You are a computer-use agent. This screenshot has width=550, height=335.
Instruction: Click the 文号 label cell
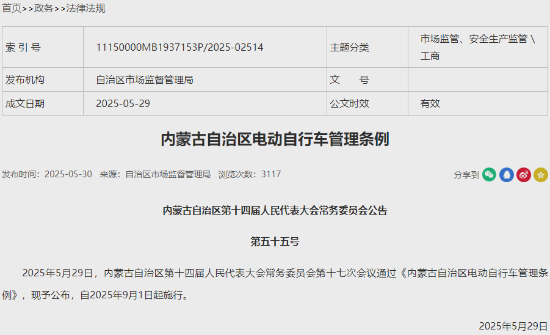[x=367, y=79]
